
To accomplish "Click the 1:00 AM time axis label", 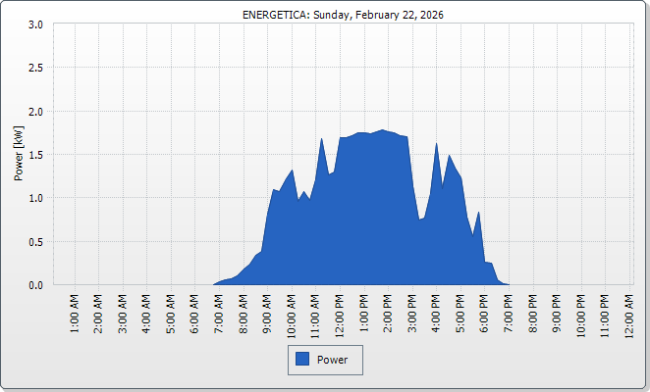I will [x=75, y=312].
